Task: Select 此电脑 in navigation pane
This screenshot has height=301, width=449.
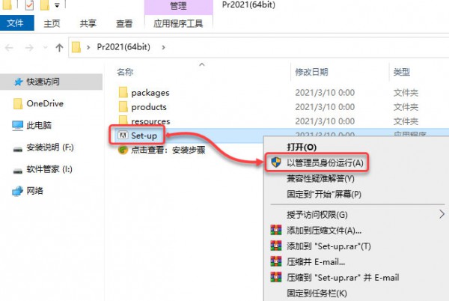Action: point(39,125)
